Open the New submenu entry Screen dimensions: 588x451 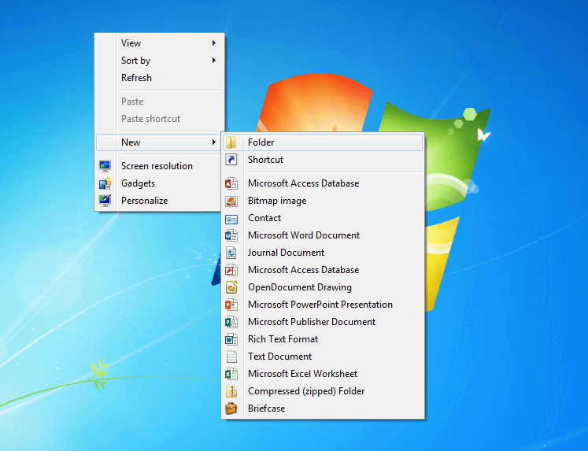159,142
